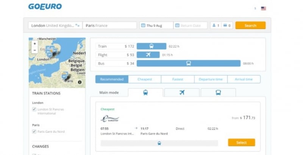This screenshot has height=155, width=303.
Task: Click the calendar icon beside Return Date
Action: click(x=177, y=25)
